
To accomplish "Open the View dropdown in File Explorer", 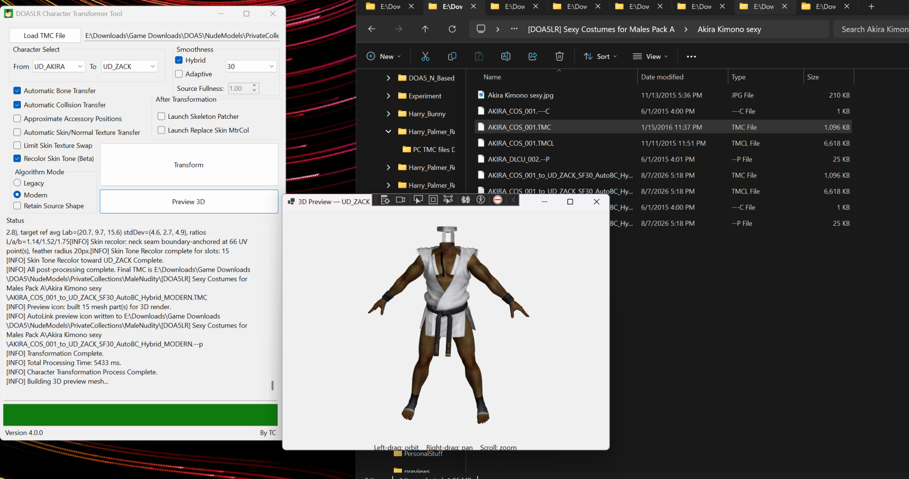I will coord(651,56).
